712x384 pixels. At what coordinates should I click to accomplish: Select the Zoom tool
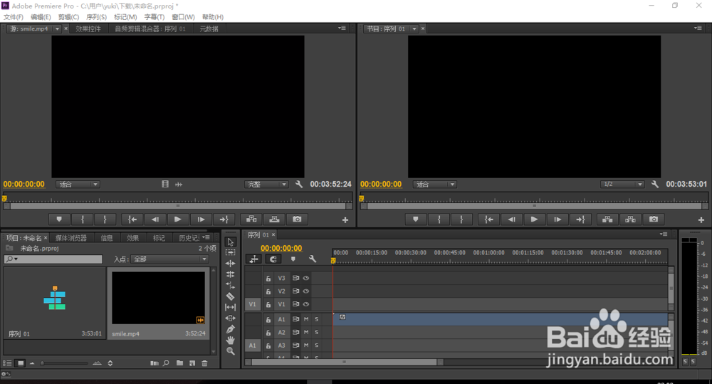(x=230, y=351)
